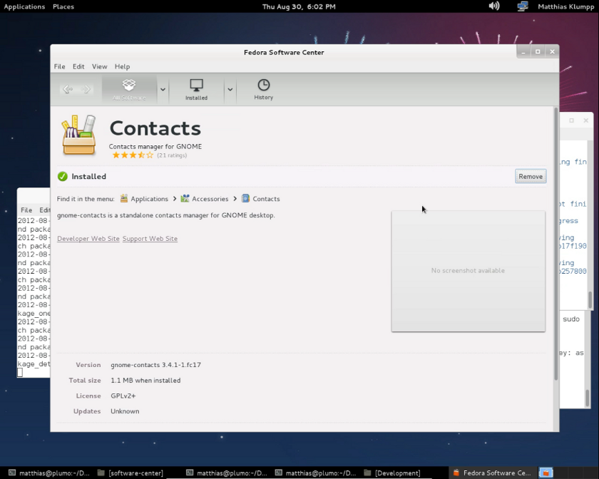Expand the All Software dropdown arrow
Screen dimensions: 599x479
pos(163,89)
